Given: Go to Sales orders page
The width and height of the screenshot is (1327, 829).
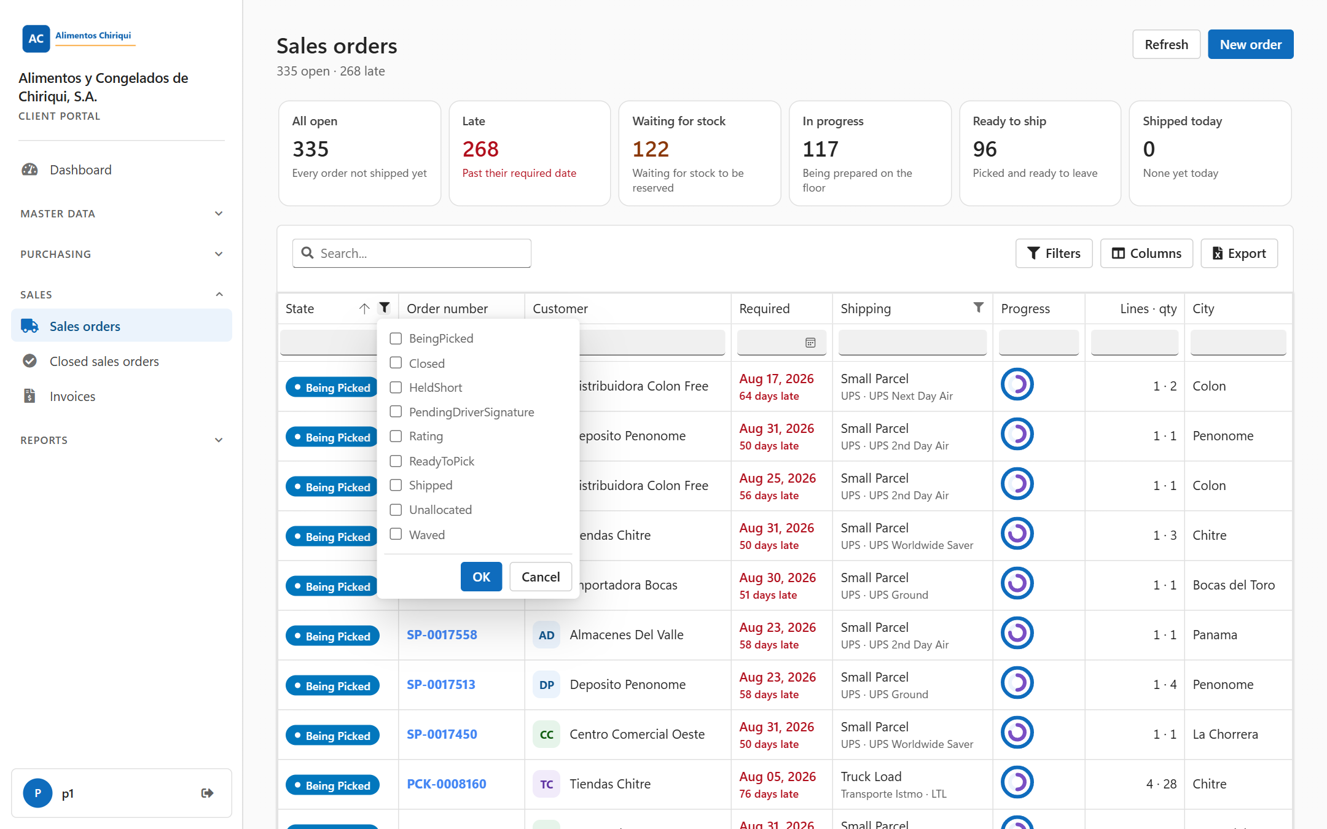Looking at the screenshot, I should point(122,326).
